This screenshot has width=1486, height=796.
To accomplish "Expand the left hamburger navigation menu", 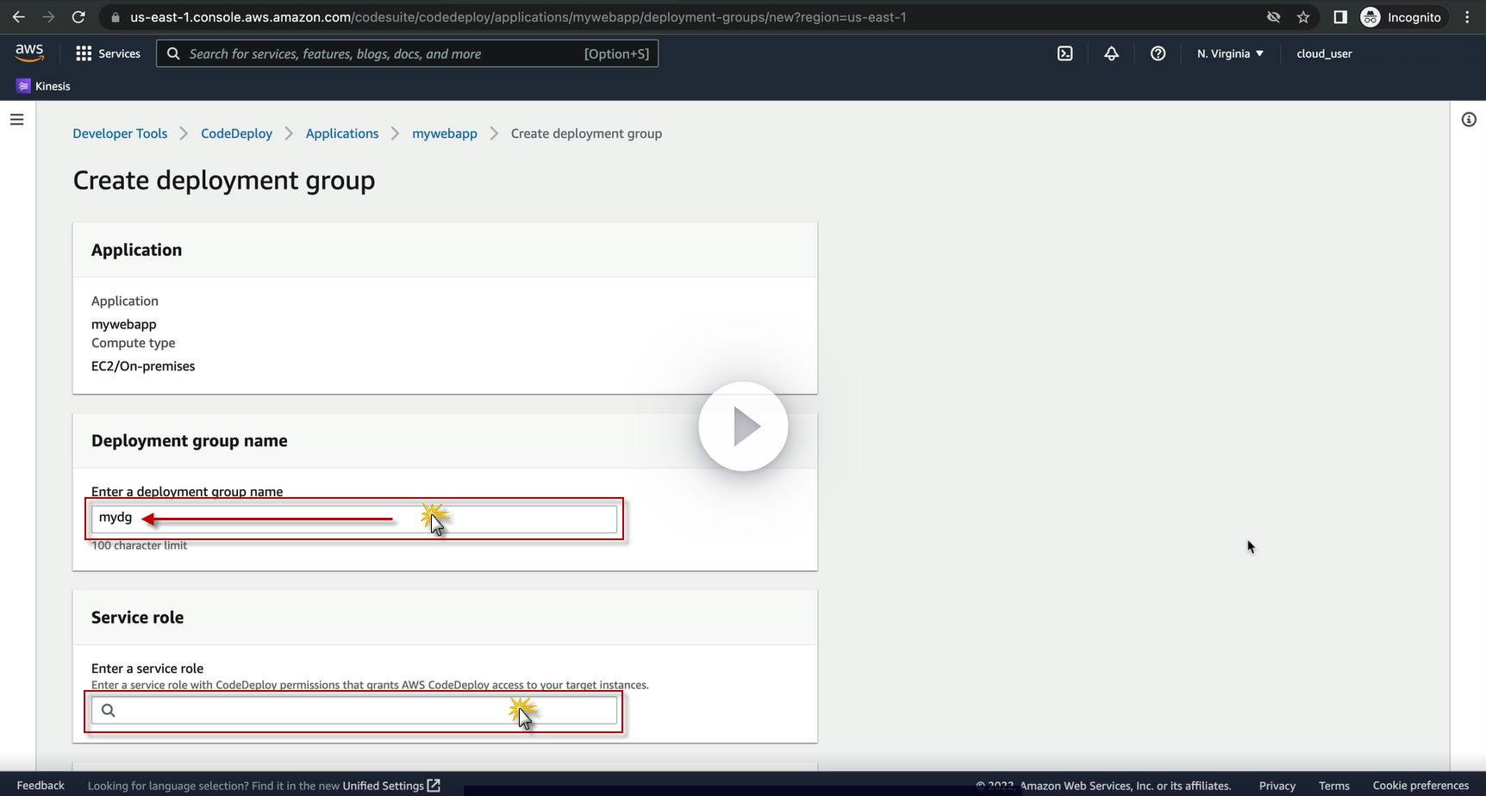I will [16, 120].
